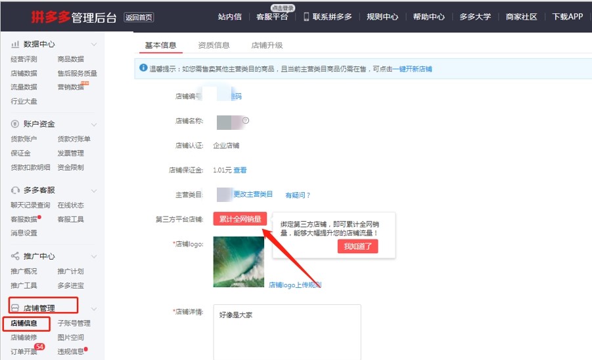
Task: Open 多多大学 in the top navigation
Action: [475, 17]
